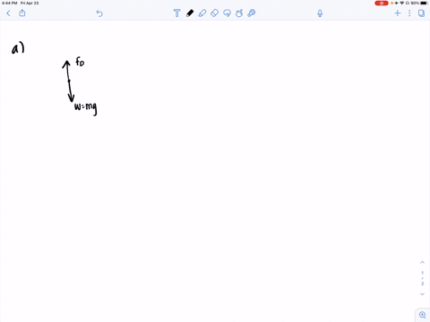Select the Text tool
The image size is (430, 322).
176,13
